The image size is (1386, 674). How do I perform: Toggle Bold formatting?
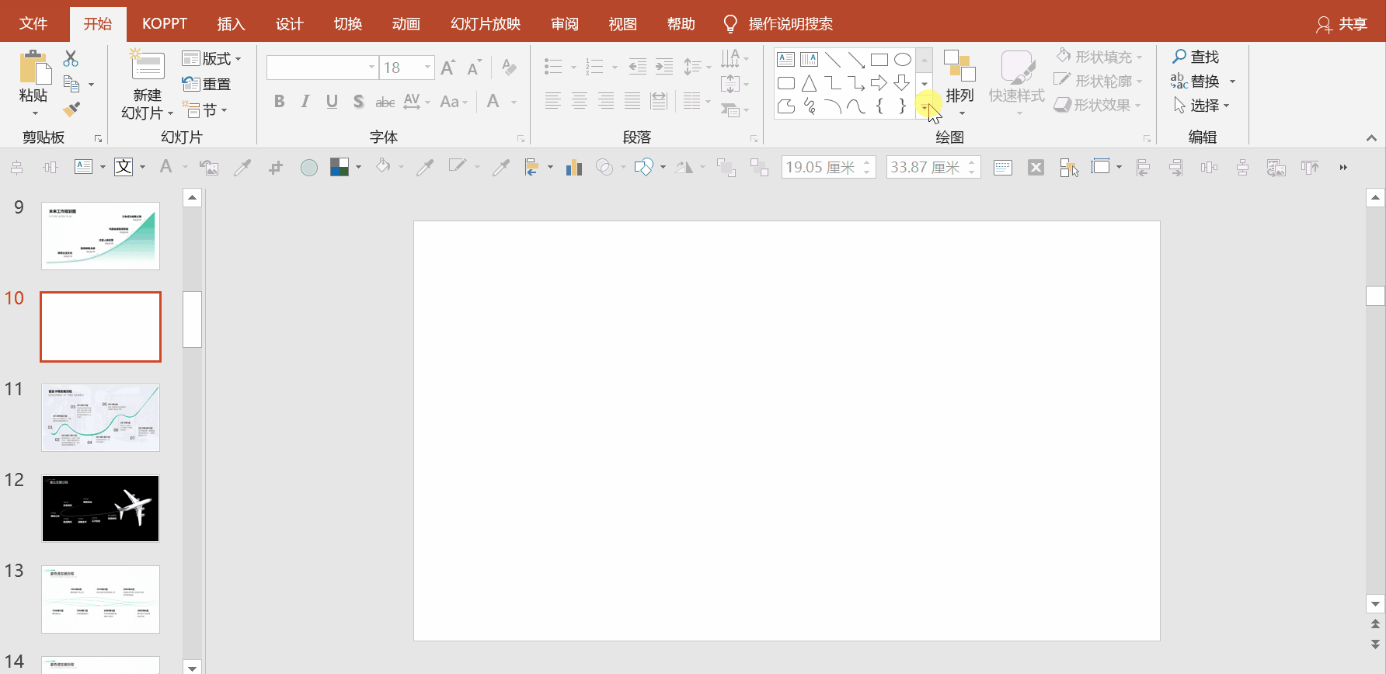point(280,102)
